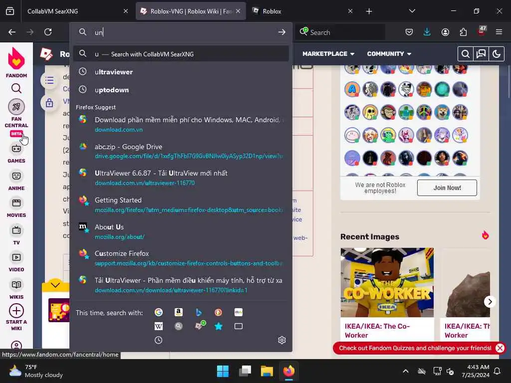Open wiki discussions icon

click(481, 54)
